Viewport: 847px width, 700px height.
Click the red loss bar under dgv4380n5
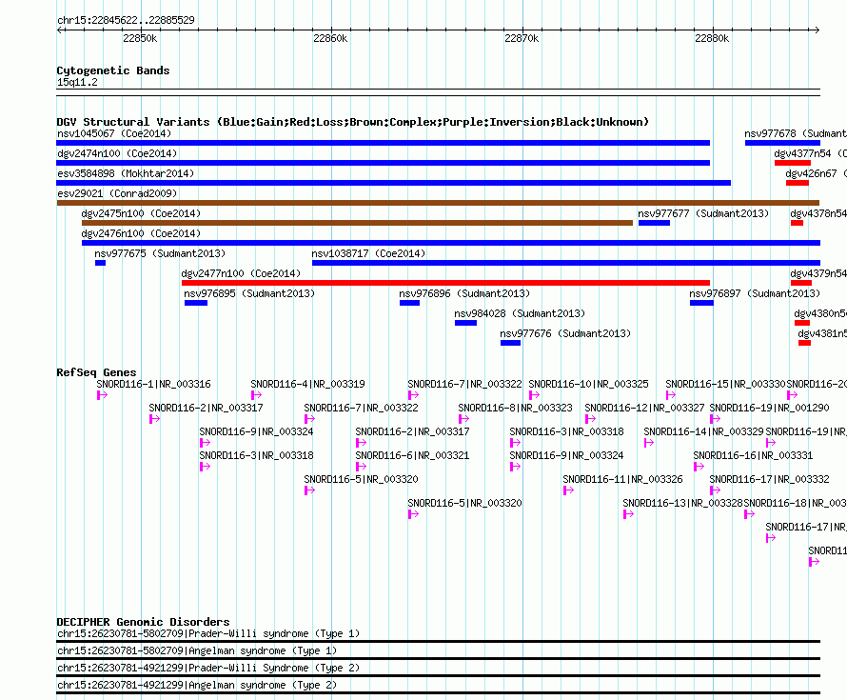802,323
